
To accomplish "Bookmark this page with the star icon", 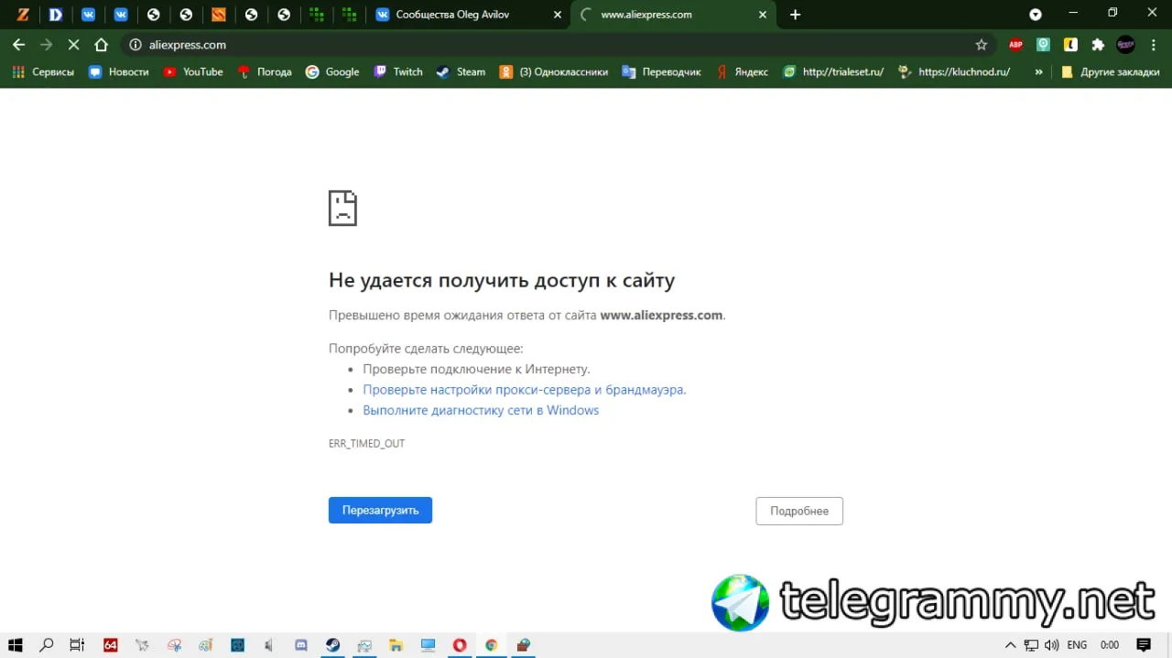I will coord(982,44).
